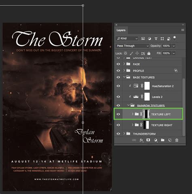The image size is (192, 194).
Task: Prevent auto-nesting artboard lock icon
Action: coord(143,53)
